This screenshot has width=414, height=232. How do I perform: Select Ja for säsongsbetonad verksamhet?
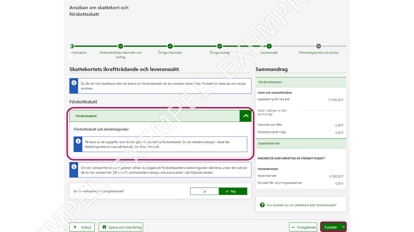coord(205,191)
